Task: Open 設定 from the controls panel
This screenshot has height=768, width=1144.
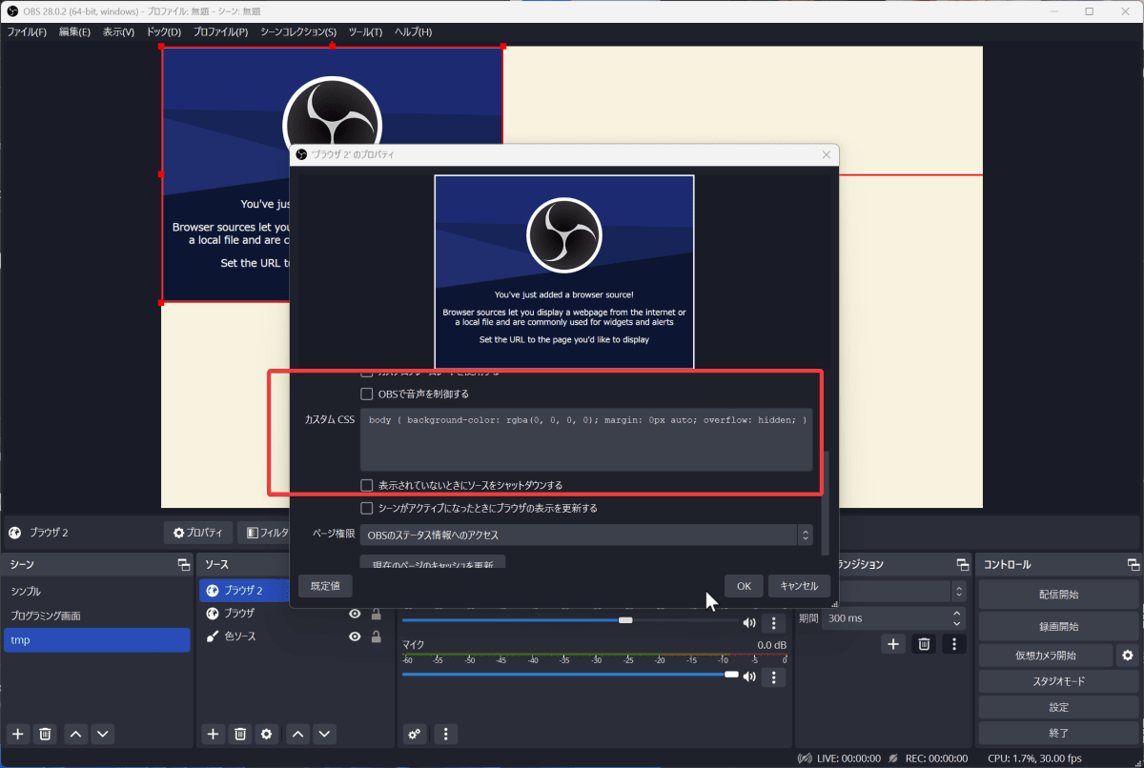Action: pos(1058,707)
